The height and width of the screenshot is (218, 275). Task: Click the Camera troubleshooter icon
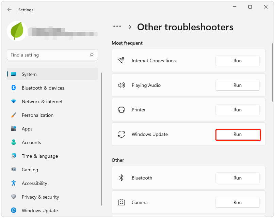pyautogui.click(x=122, y=202)
